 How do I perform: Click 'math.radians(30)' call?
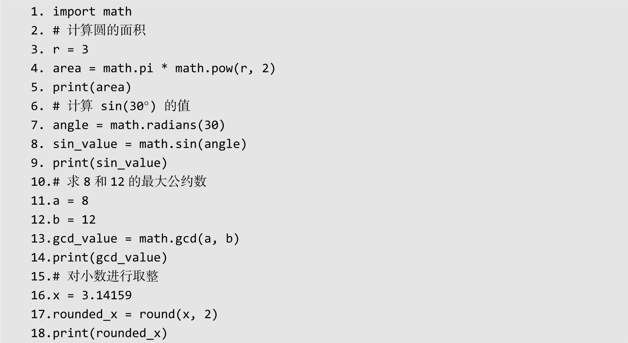pos(167,125)
